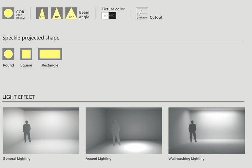Click the COB light source icon
The height and width of the screenshot is (168, 252).
[8, 13]
